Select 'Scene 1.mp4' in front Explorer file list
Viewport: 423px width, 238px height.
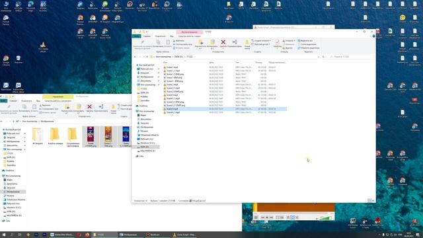point(172,67)
